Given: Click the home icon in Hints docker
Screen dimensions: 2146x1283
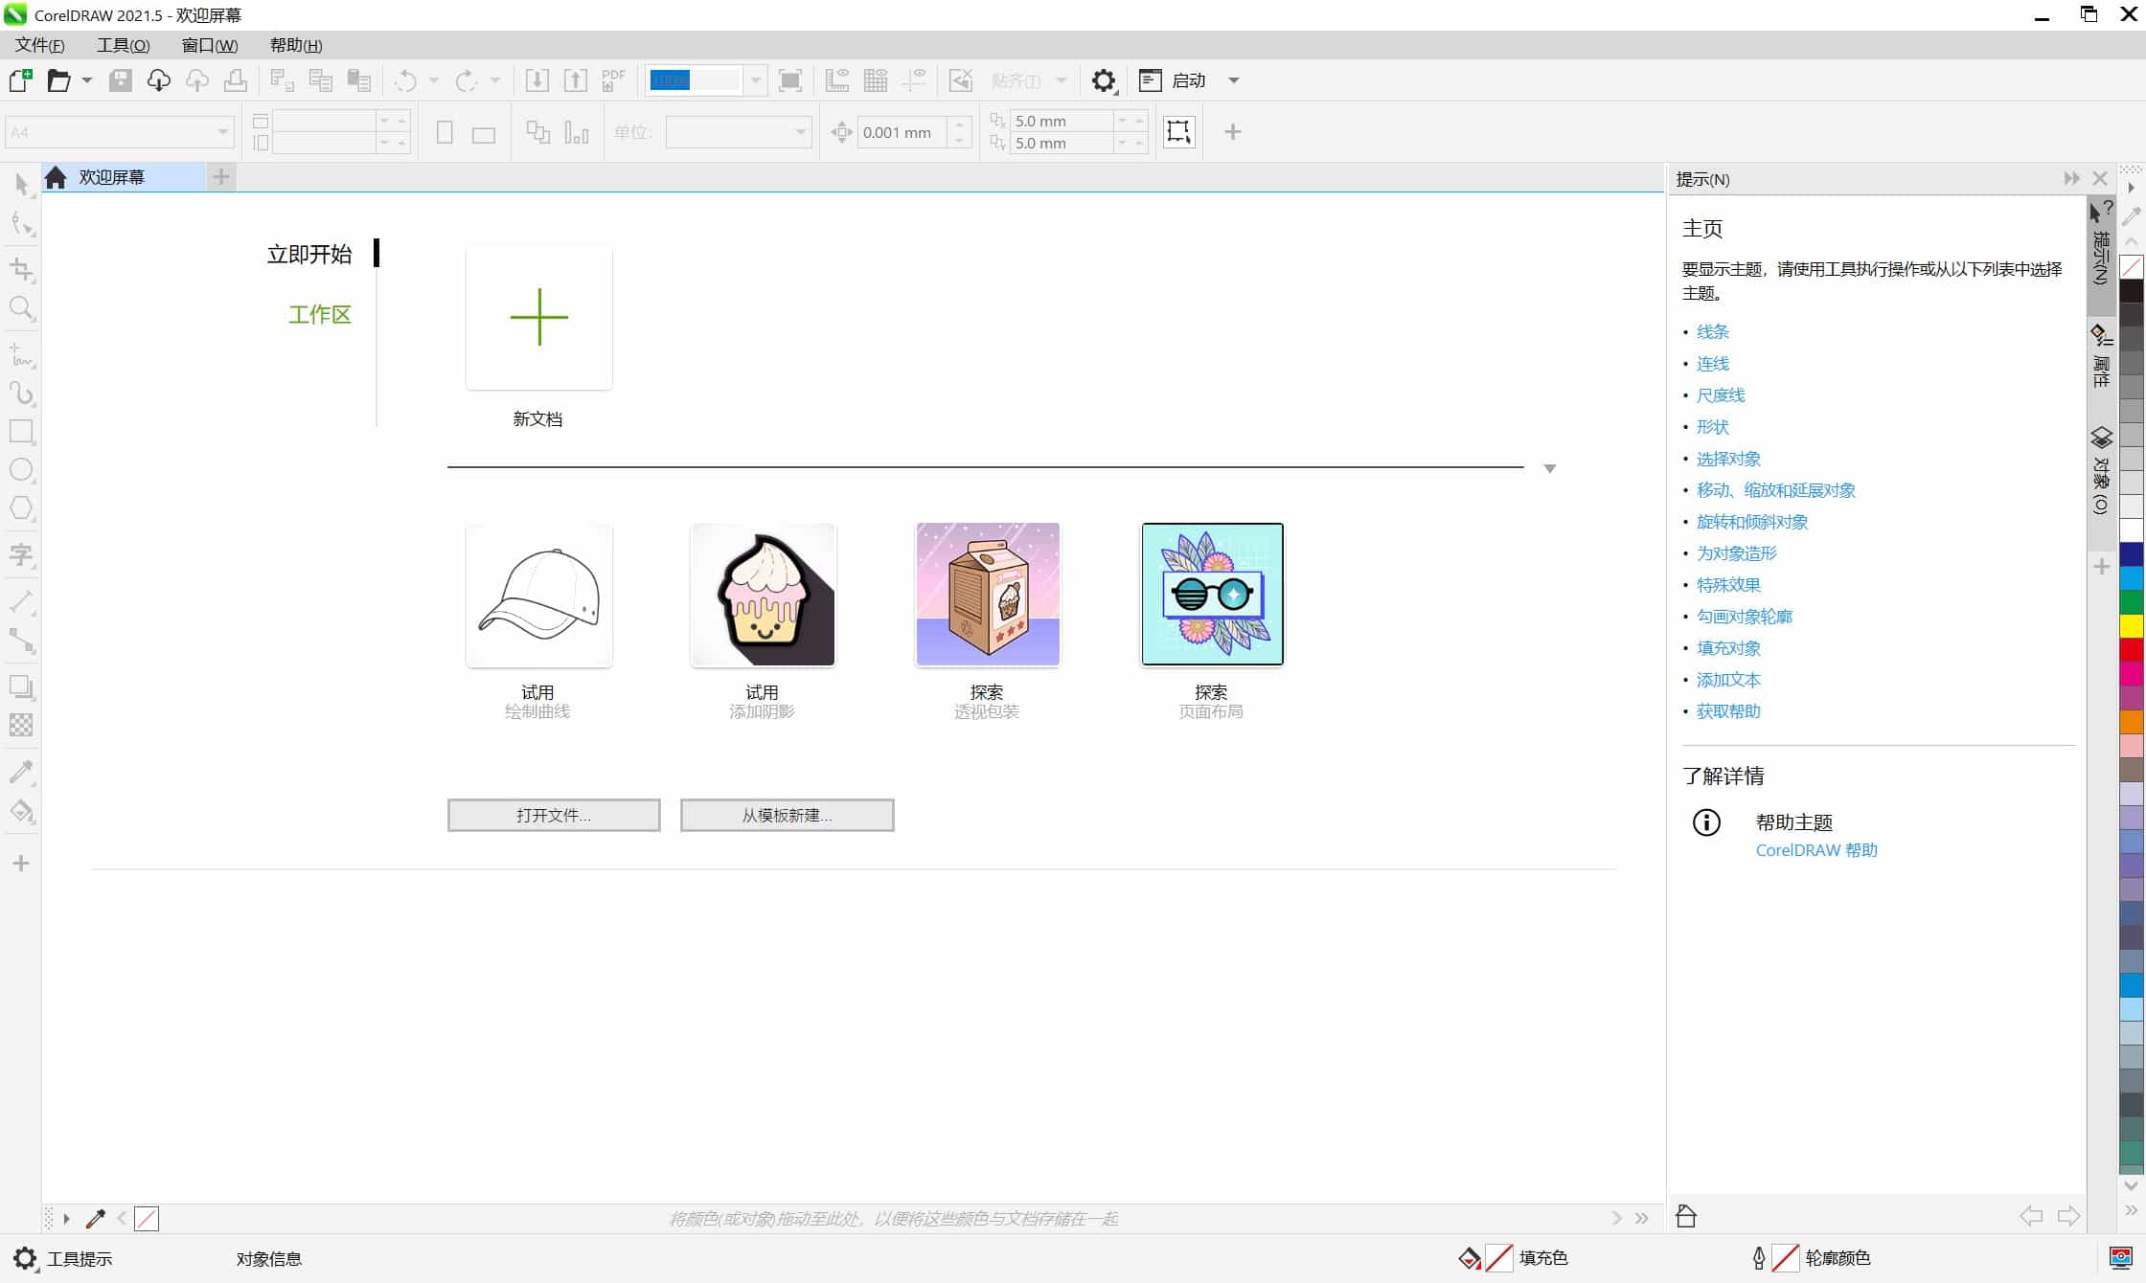Looking at the screenshot, I should (x=1686, y=1216).
